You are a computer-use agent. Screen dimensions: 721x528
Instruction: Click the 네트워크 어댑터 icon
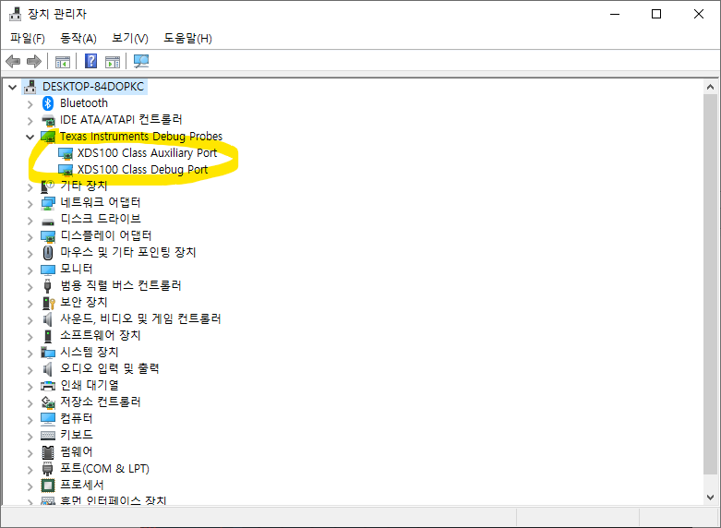pyautogui.click(x=48, y=203)
